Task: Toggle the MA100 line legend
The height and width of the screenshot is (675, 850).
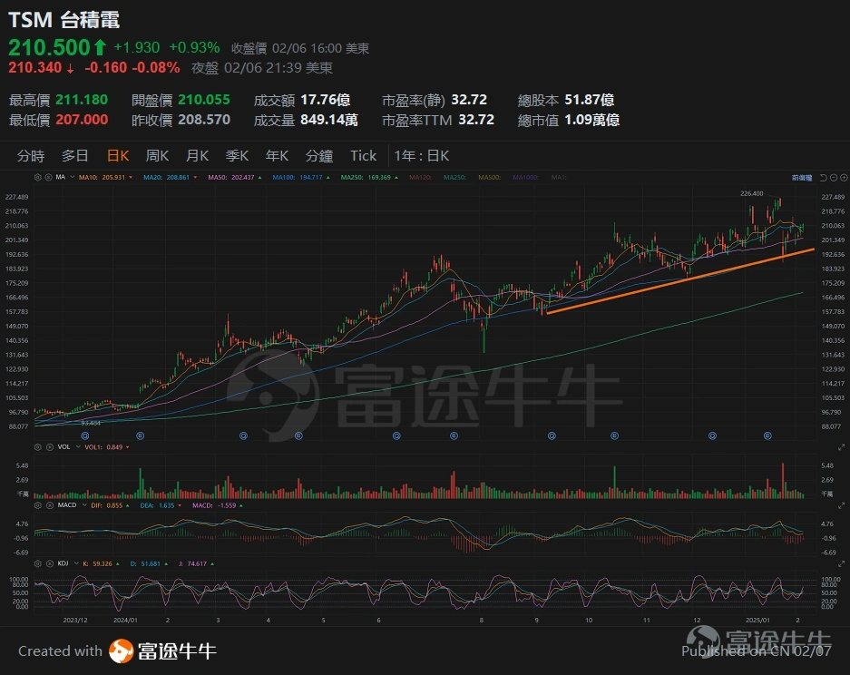Action: coord(301,177)
